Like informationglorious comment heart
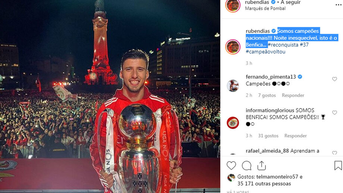This screenshot has width=343, height=193. (334, 113)
